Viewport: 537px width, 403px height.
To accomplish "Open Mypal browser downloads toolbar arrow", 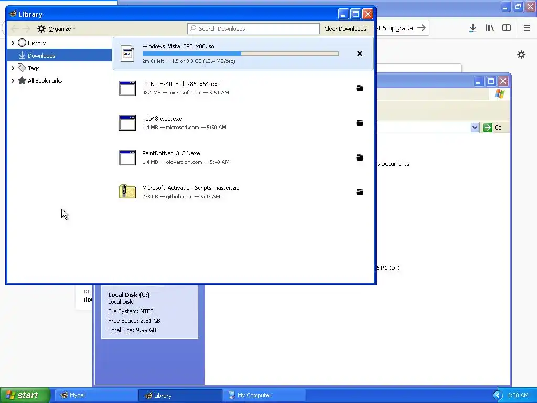I will tap(472, 28).
